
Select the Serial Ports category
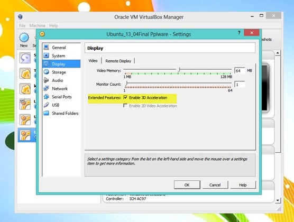[x=61, y=97]
